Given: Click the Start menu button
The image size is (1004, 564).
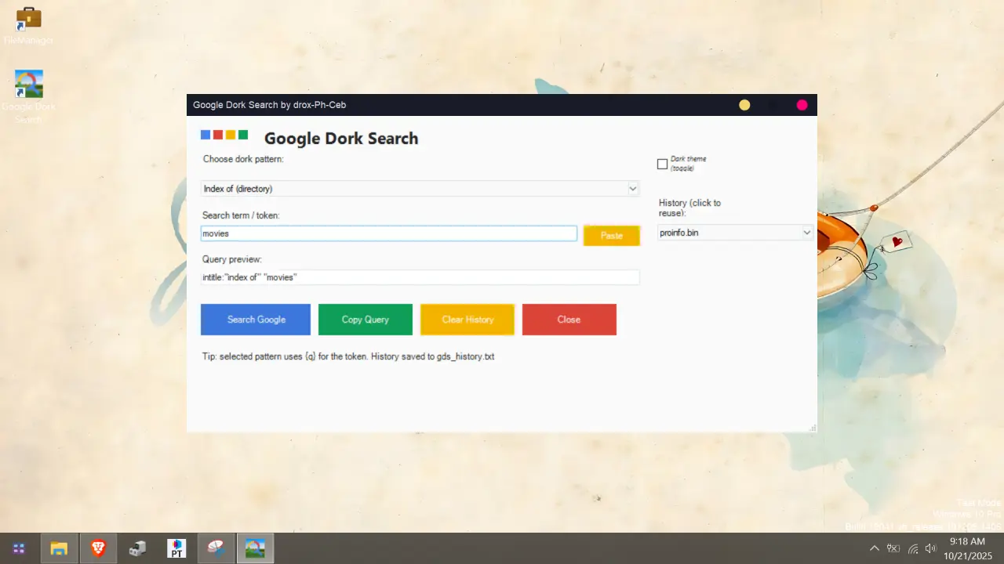Looking at the screenshot, I should click(20, 548).
